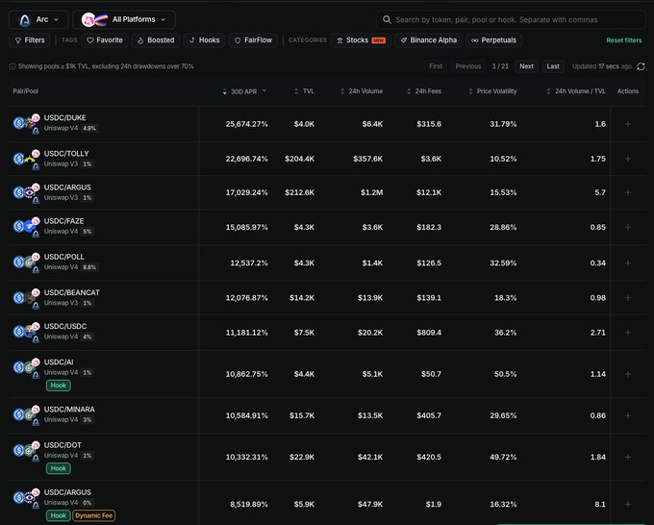Click the 25,674.27% APR value
The width and height of the screenshot is (654, 525).
pos(246,124)
